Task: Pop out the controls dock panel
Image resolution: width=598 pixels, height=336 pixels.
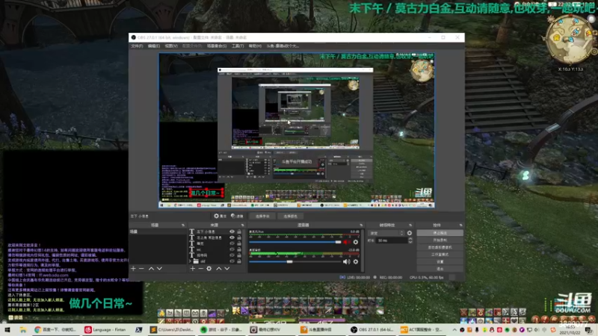Action: (x=460, y=225)
